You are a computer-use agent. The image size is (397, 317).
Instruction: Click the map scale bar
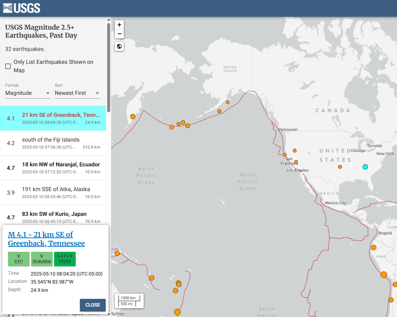[129, 301]
